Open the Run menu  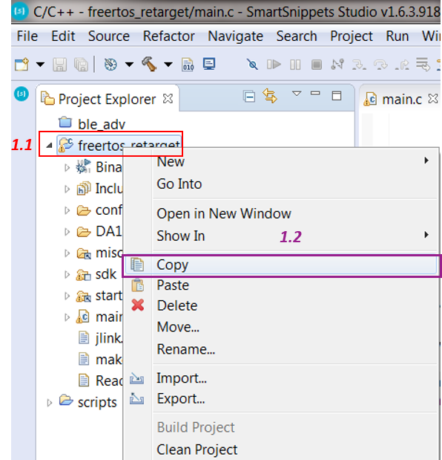[x=398, y=36]
